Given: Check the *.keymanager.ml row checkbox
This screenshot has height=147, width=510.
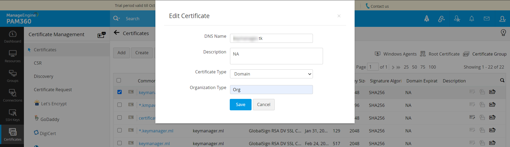Looking at the screenshot, I should (x=120, y=130).
